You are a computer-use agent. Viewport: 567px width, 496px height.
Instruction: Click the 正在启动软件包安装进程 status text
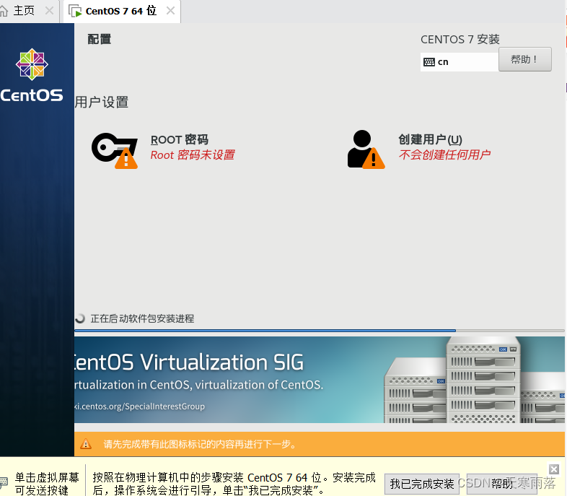click(x=142, y=318)
